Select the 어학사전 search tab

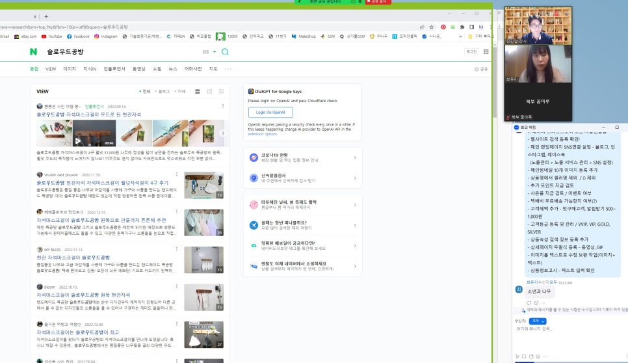pyautogui.click(x=193, y=69)
